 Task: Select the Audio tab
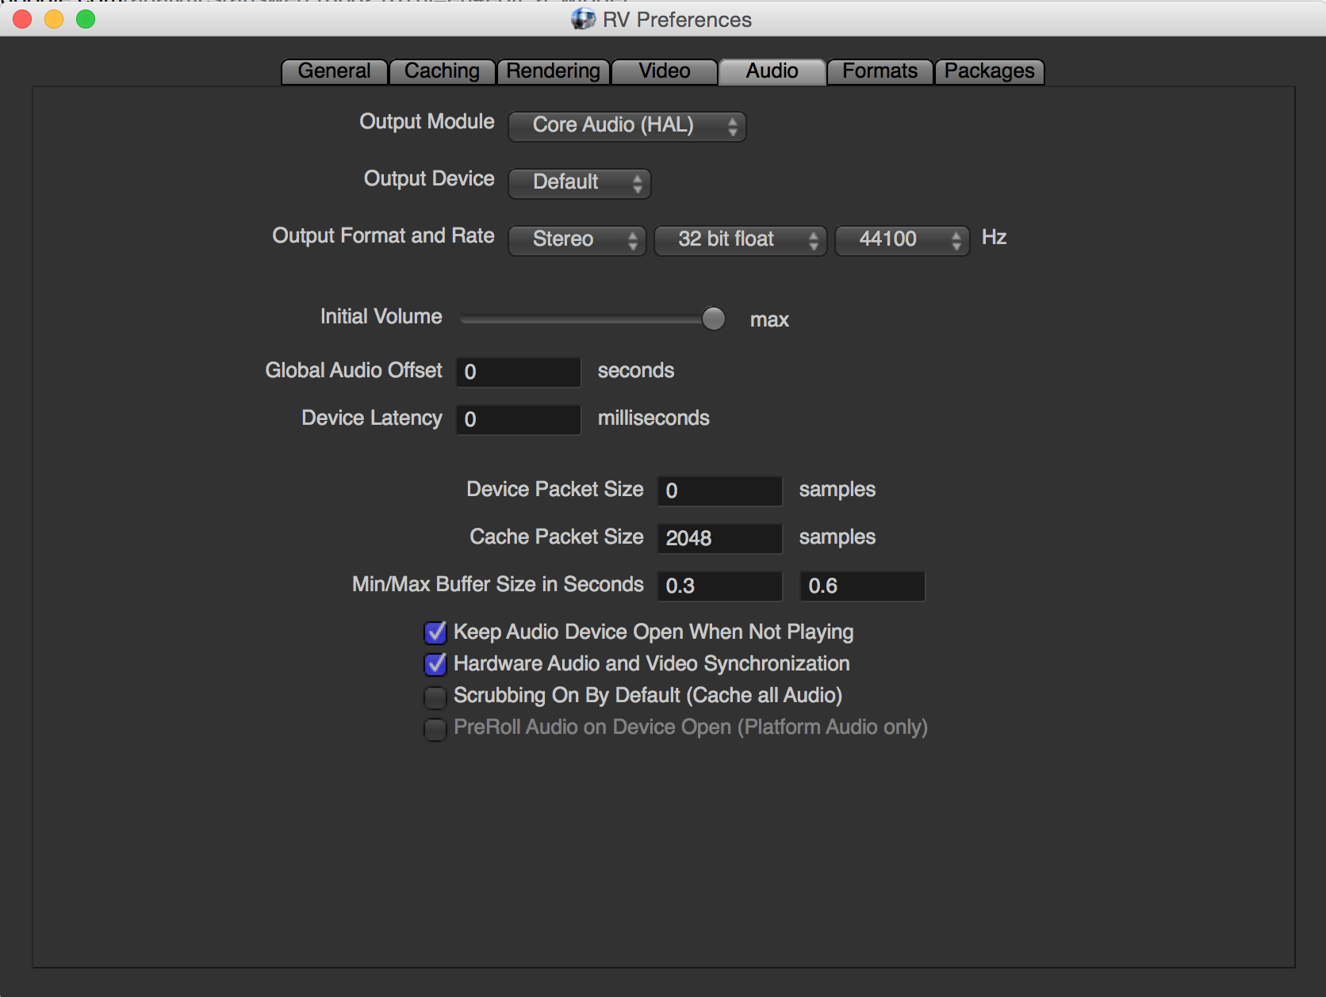tap(772, 71)
